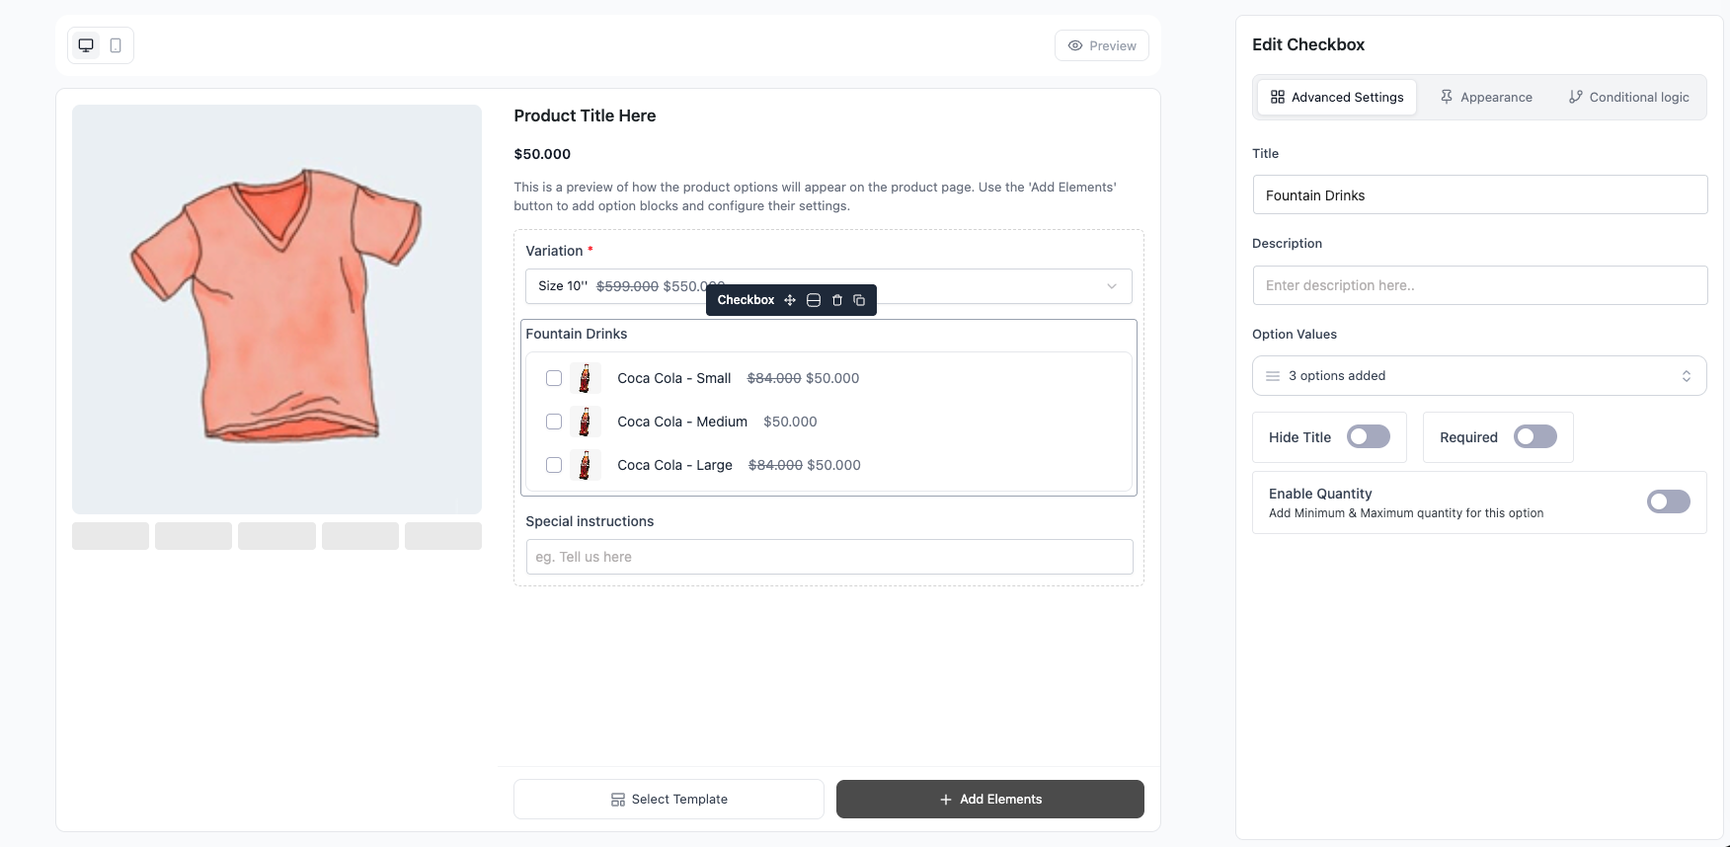Check the Coca Cola - Medium checkbox
Image resolution: width=1730 pixels, height=847 pixels.
[554, 422]
